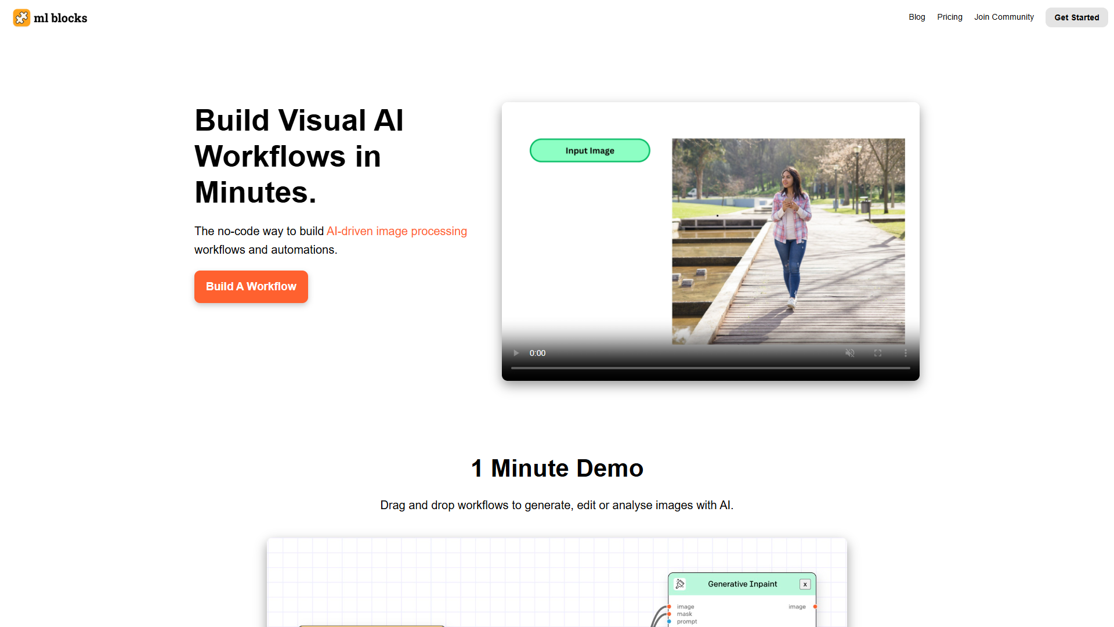The width and height of the screenshot is (1114, 627).
Task: Click the Generative Inpaint node icon
Action: click(x=680, y=584)
